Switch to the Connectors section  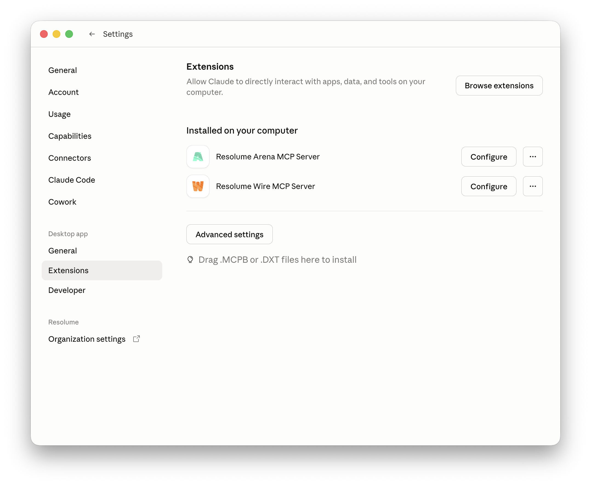(69, 158)
